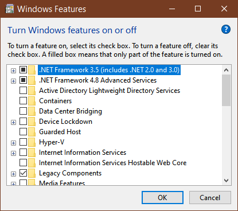Toggle .NET Framework 4.8 Advanced Services checkbox
The image size is (238, 211).
[23, 80]
